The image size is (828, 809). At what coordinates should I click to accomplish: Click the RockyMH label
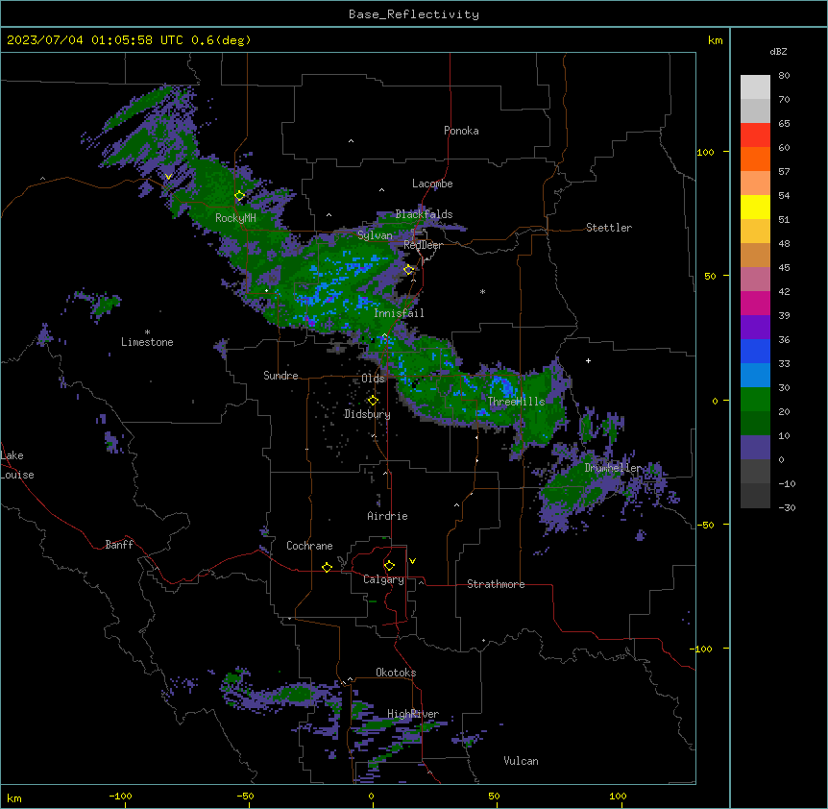tap(235, 218)
